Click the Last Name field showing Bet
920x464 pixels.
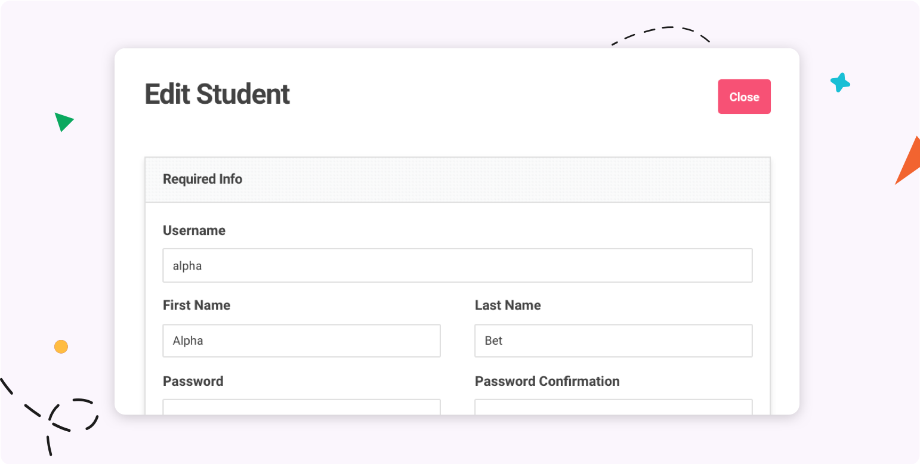(x=613, y=341)
